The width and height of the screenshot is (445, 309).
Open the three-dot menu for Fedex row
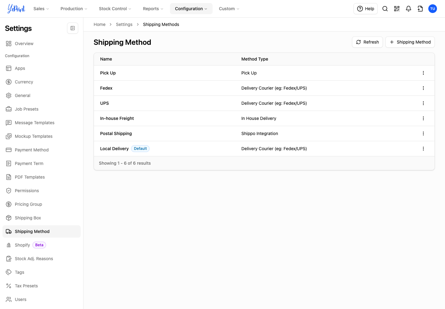(423, 88)
